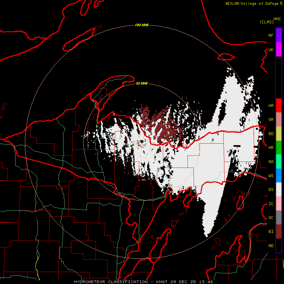Image resolution: width=284 pixels, height=284 pixels.
Task: Click the KMQT radar site identifier
Action: pyautogui.click(x=162, y=282)
